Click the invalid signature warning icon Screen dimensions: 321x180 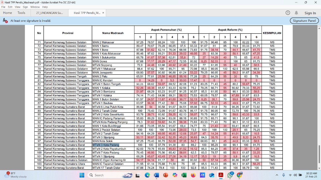tap(5, 21)
